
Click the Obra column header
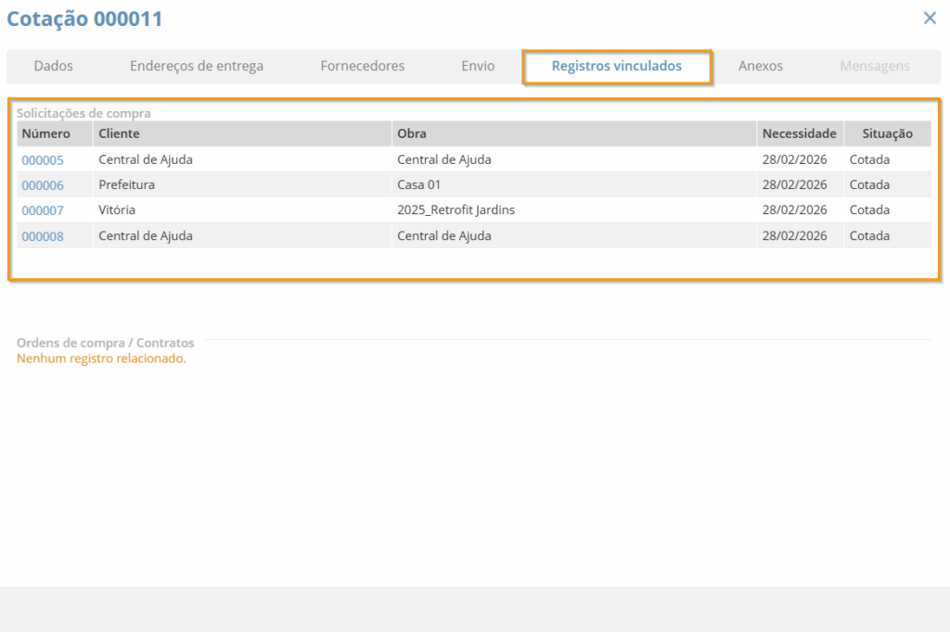(x=412, y=134)
